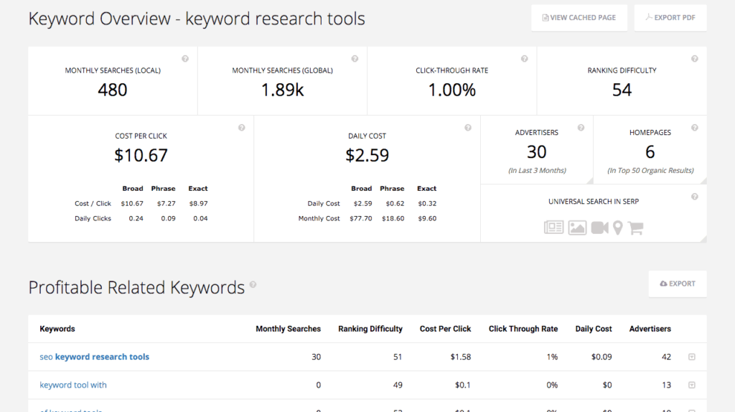
Task: Sort by Daily Cost column header
Action: [594, 329]
